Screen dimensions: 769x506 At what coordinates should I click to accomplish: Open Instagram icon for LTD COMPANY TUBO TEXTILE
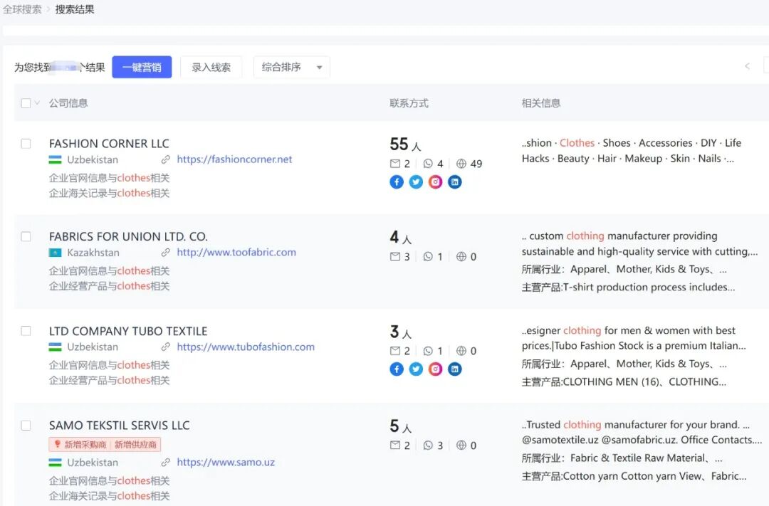point(435,369)
